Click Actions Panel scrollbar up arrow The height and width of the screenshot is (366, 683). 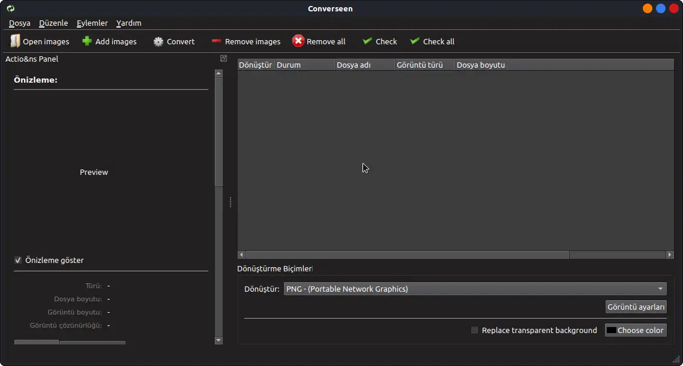[x=218, y=74]
